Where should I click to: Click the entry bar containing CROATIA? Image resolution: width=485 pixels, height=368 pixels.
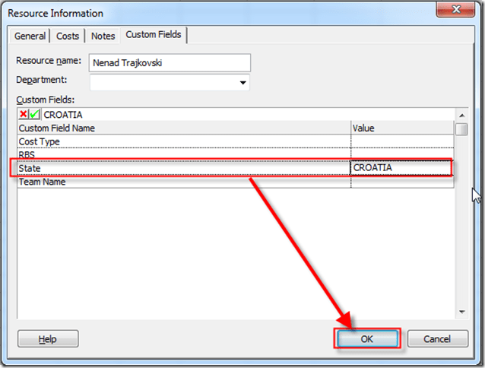(243, 115)
